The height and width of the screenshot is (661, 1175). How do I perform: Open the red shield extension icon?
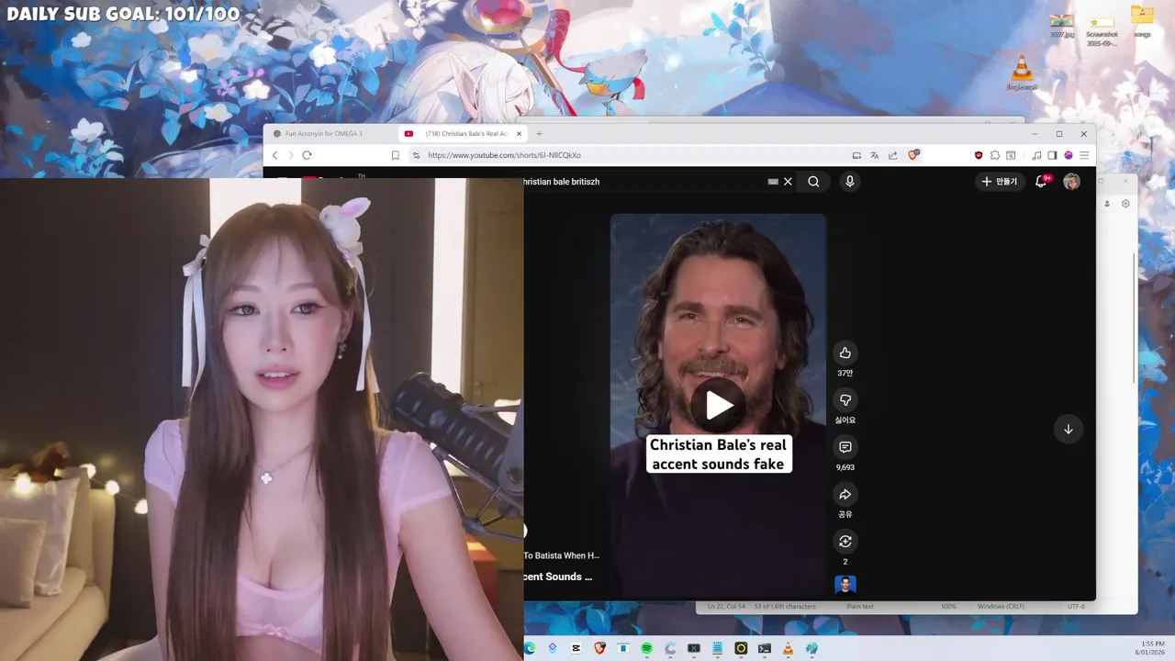(x=979, y=155)
